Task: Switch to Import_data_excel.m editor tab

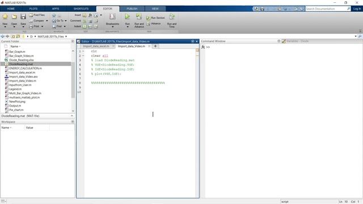Action: pos(96,46)
